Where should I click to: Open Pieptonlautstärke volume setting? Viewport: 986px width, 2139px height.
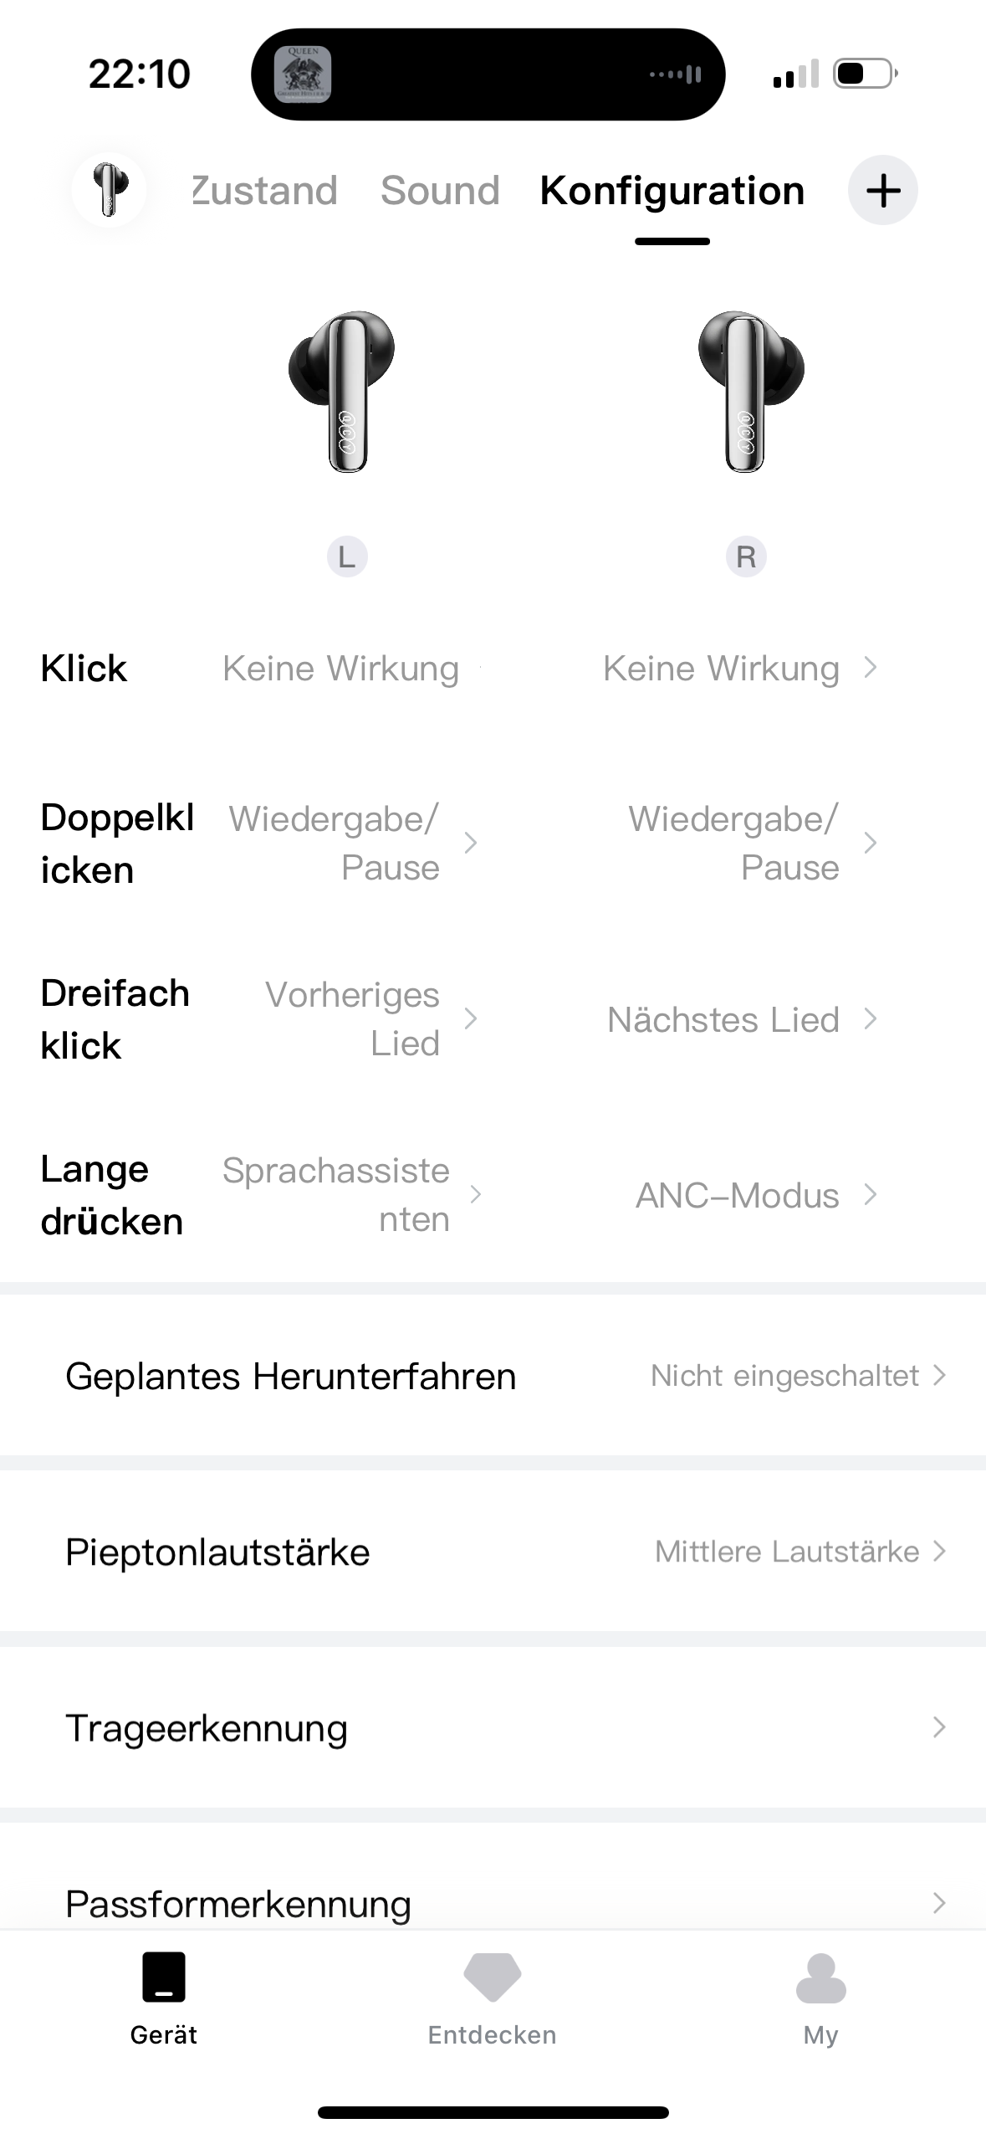(x=493, y=1552)
